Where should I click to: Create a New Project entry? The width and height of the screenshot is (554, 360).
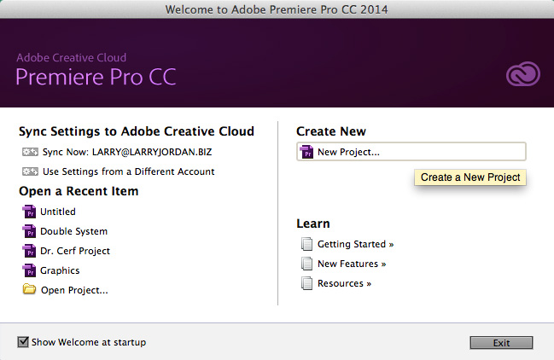411,152
